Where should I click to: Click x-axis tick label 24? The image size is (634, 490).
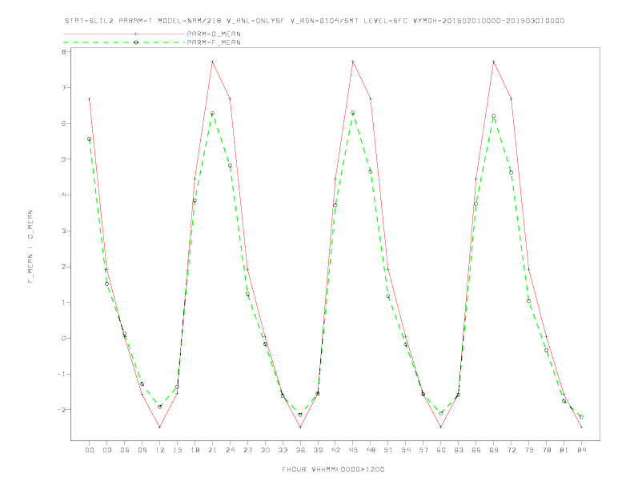point(230,450)
